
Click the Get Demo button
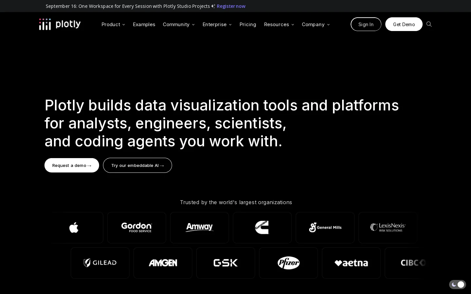click(404, 24)
